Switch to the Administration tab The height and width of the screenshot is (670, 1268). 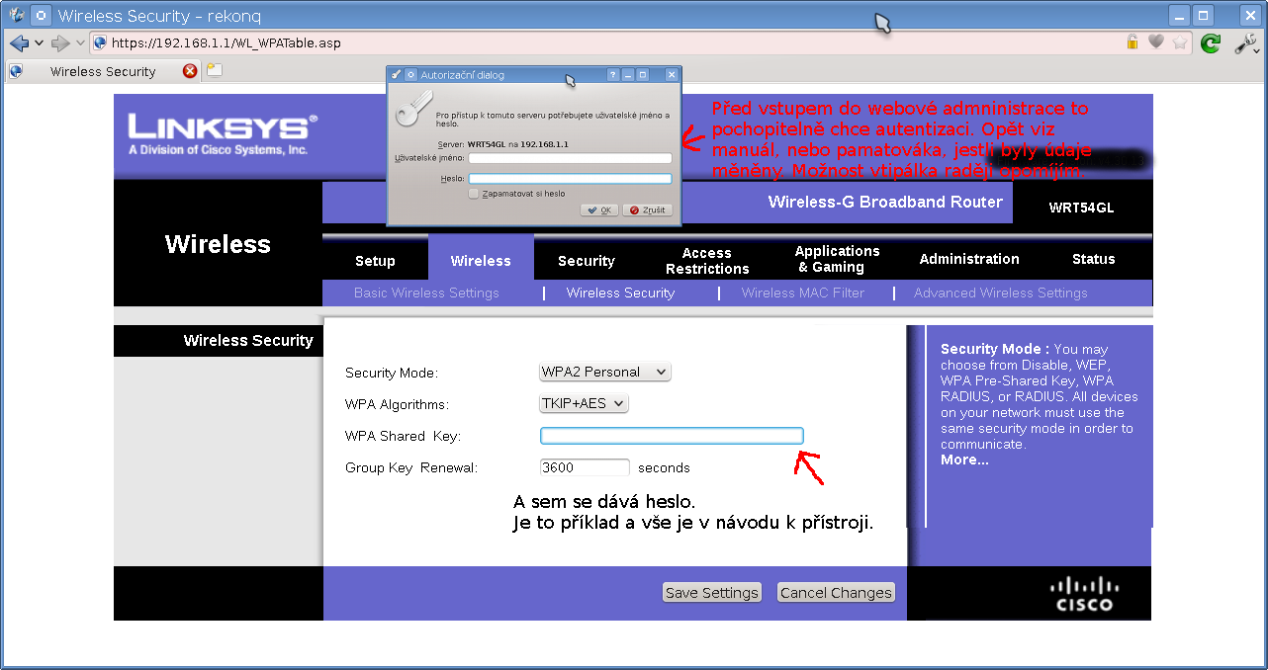click(969, 259)
